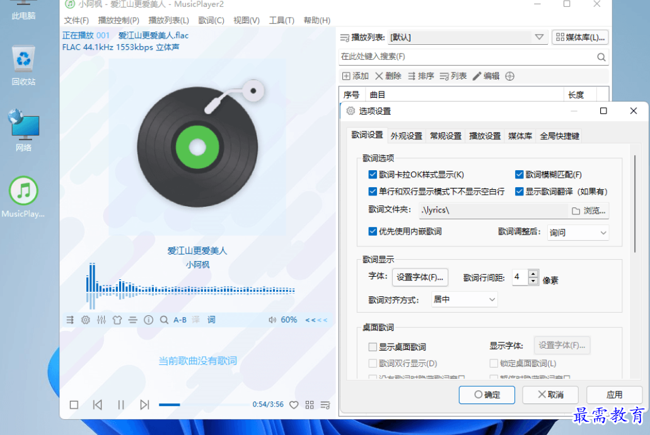Image resolution: width=650 pixels, height=435 pixels.
Task: Toggle 歌词模糊匹配 checkbox
Action: (x=519, y=175)
